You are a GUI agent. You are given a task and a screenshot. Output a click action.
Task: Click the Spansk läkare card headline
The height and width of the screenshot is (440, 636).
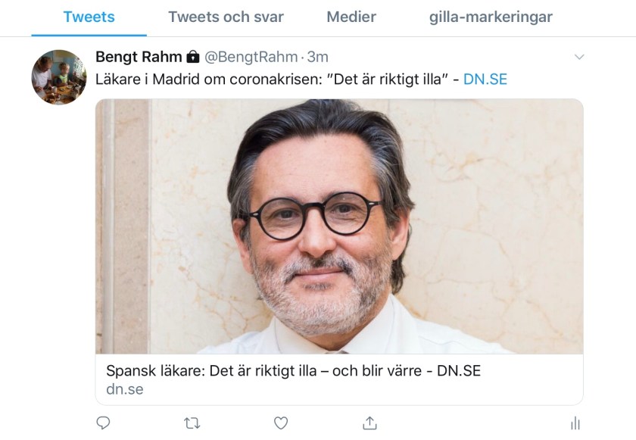pos(293,371)
